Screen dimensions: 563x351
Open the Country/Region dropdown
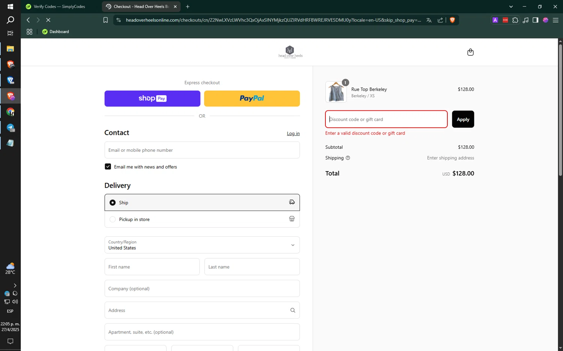point(202,245)
